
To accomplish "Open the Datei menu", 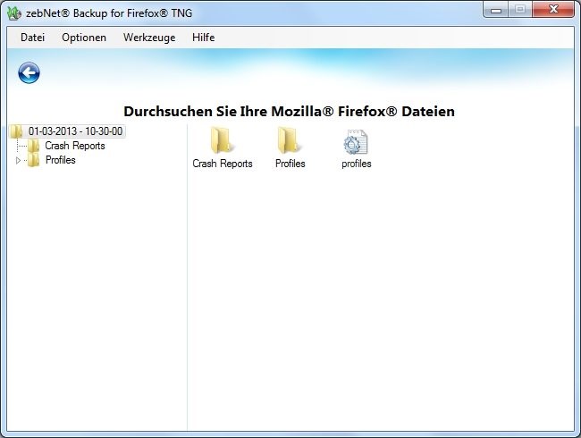I will pyautogui.click(x=32, y=38).
